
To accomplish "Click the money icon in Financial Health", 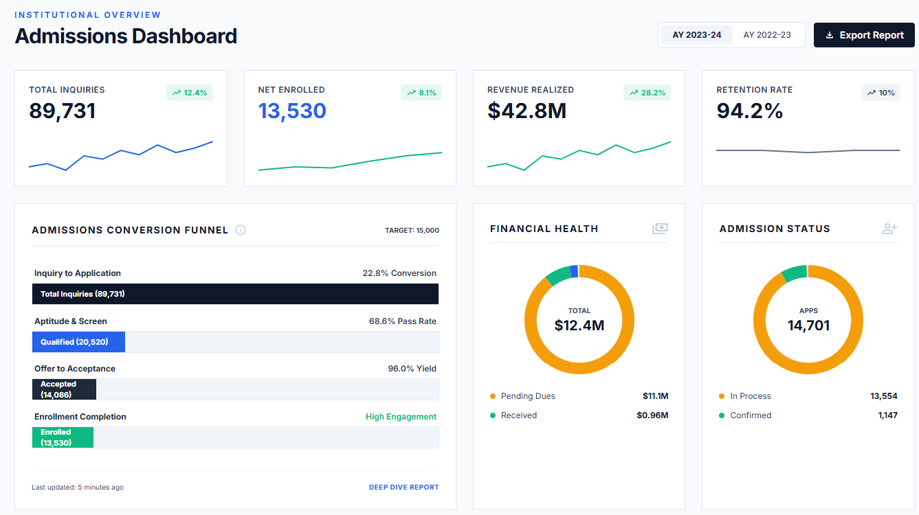I will (x=660, y=229).
